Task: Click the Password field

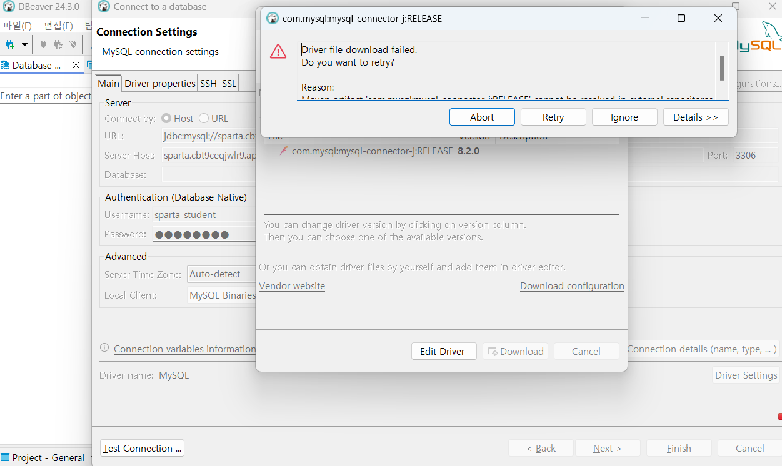Action: point(204,234)
